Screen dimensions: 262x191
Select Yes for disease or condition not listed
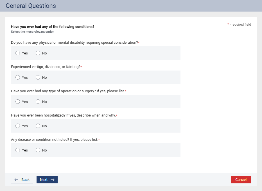click(x=18, y=150)
